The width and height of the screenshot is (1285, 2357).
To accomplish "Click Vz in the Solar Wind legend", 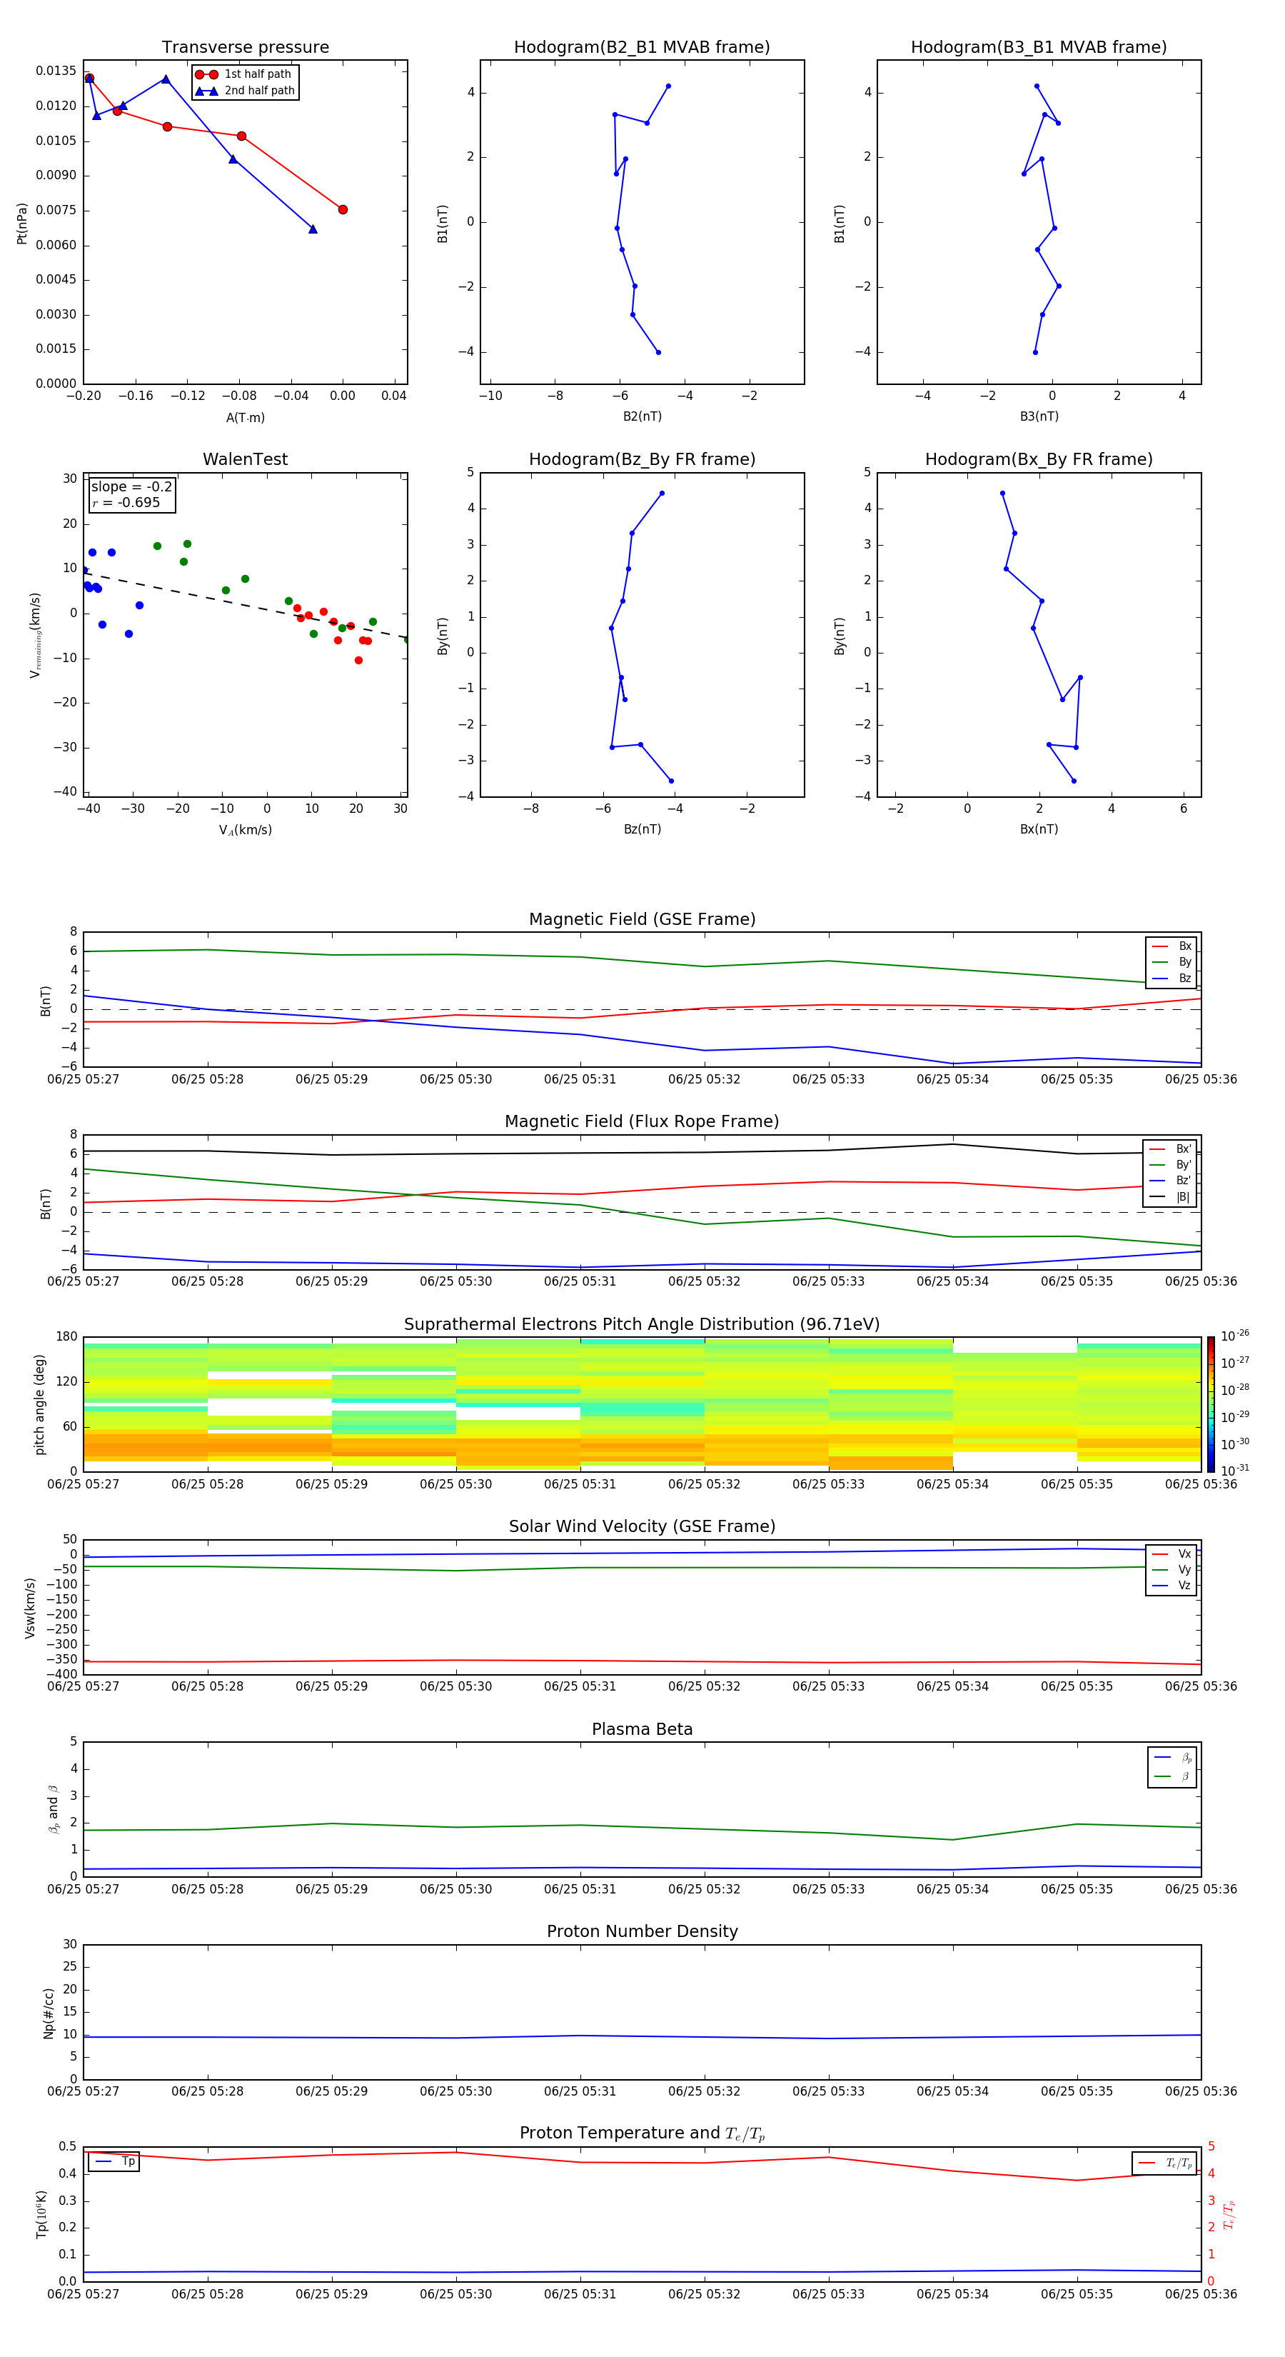I will pyautogui.click(x=1171, y=1586).
